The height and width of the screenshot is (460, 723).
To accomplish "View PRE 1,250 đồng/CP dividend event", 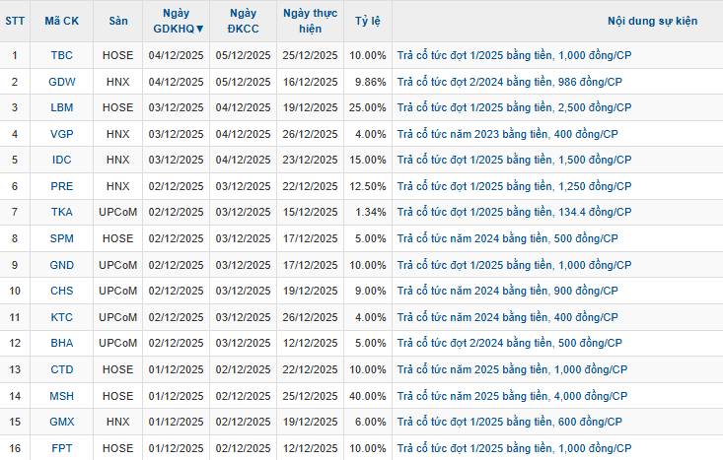I will point(514,186).
